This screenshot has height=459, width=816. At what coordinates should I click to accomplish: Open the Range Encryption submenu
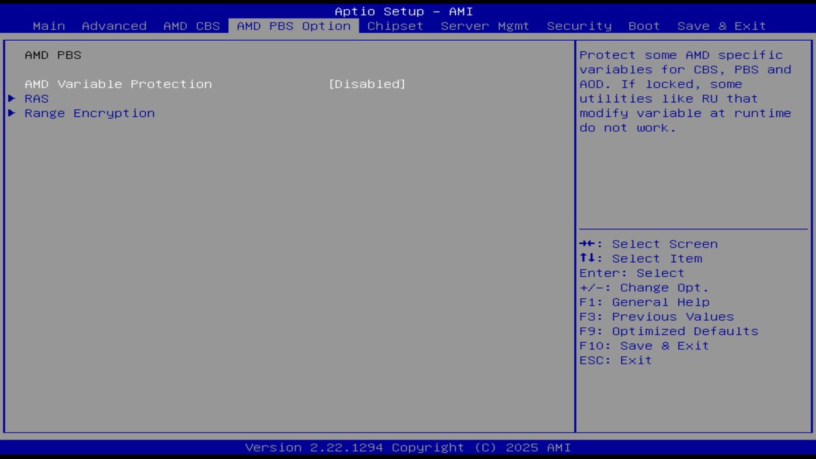click(90, 113)
